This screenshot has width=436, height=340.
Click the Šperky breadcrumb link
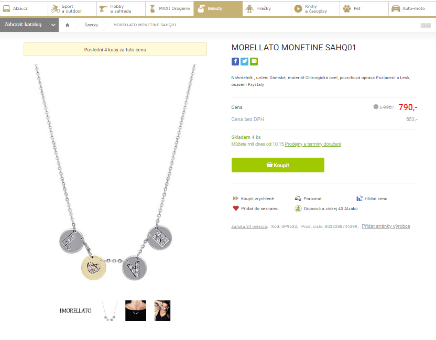click(91, 25)
